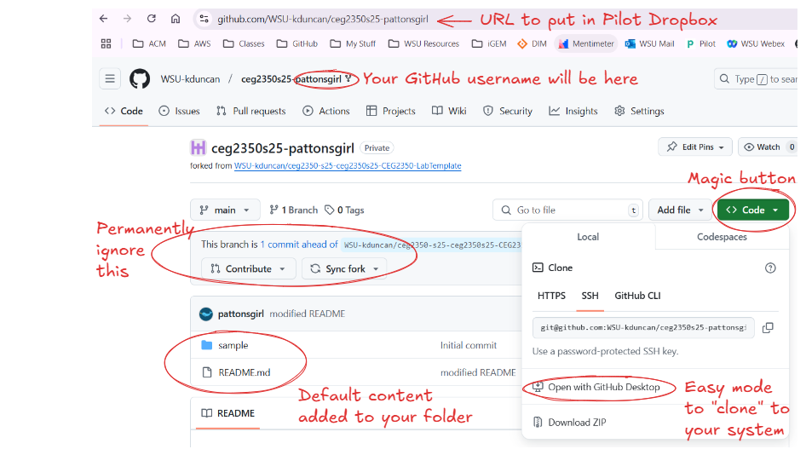This screenshot has height=455, width=806.
Task: Open the Pilot bookmark
Action: (x=701, y=43)
